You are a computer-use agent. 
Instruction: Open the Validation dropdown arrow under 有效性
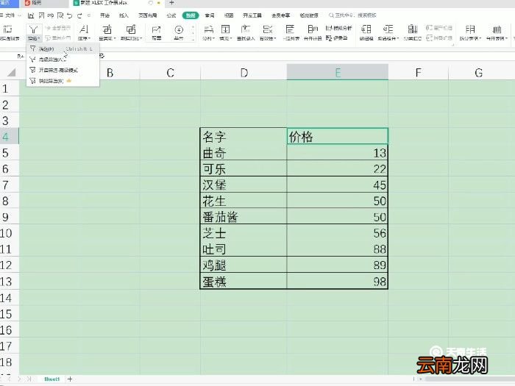(275, 39)
